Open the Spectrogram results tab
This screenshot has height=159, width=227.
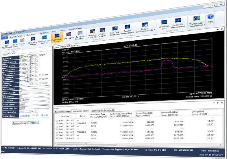98,110
